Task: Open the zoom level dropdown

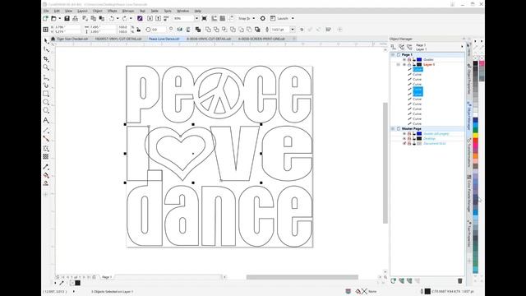Action: pyautogui.click(x=196, y=18)
